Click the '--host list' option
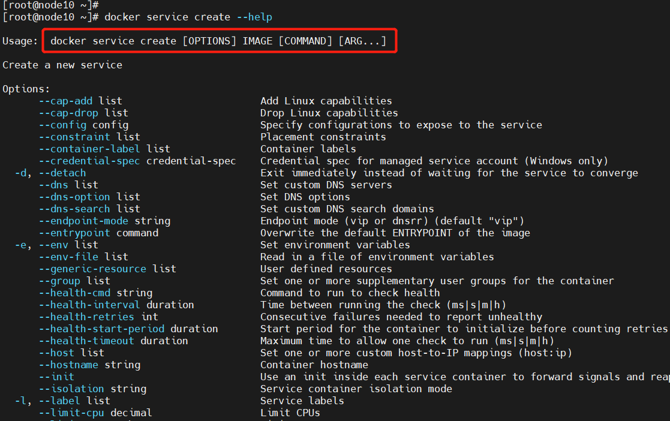The height and width of the screenshot is (421, 670). click(x=71, y=352)
